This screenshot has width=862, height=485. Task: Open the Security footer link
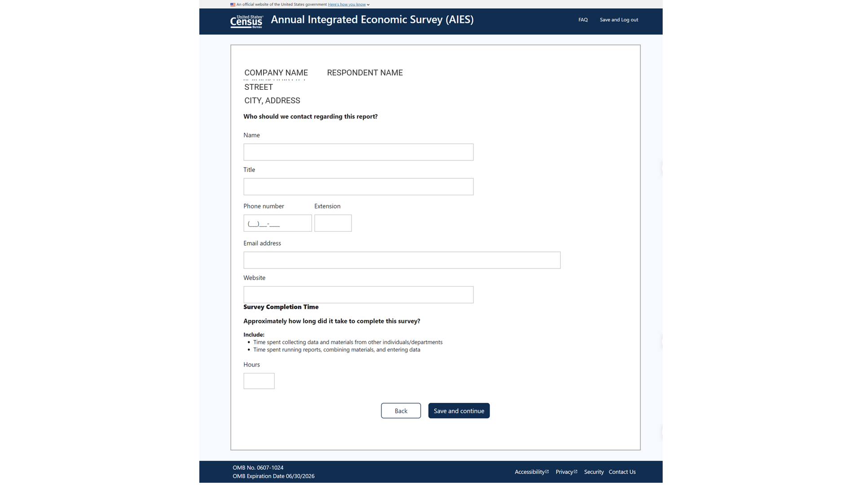pos(594,472)
